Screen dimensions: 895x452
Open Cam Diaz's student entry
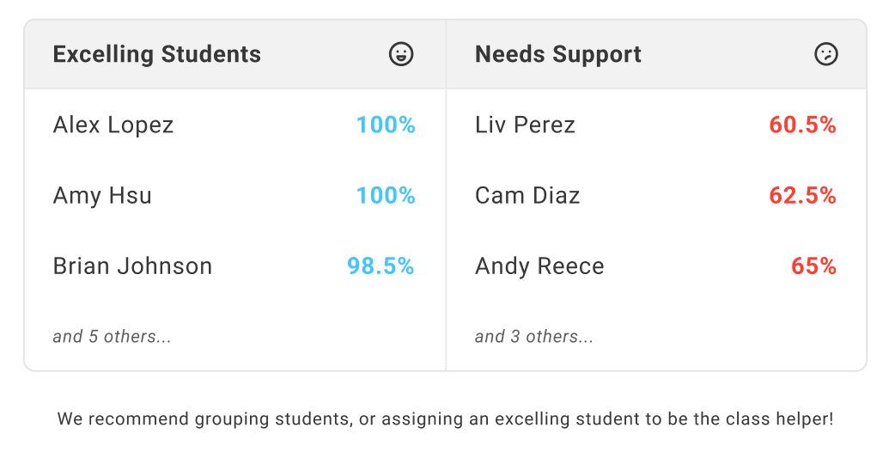[x=527, y=196]
